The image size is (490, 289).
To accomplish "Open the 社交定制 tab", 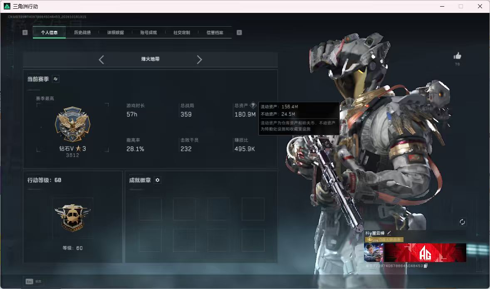I will [181, 32].
